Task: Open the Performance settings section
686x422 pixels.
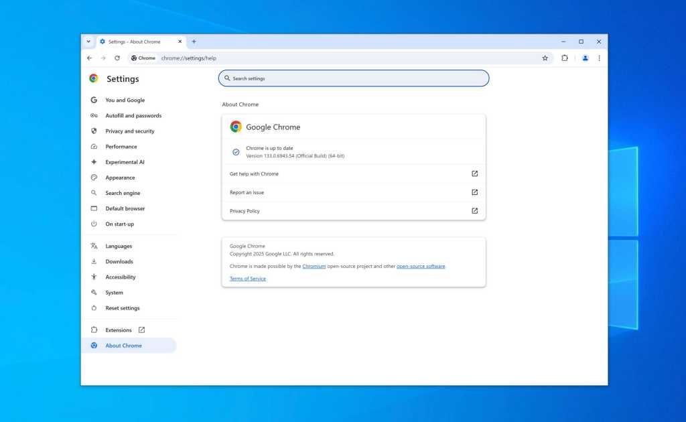Action: coord(121,147)
